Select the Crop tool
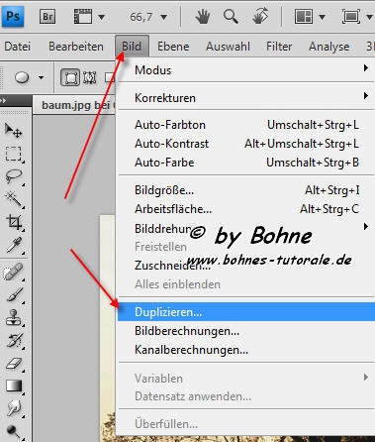Screen dimensions: 375x442 click(14, 222)
